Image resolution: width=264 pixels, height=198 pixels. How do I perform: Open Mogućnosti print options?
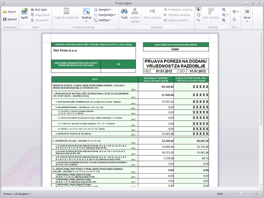coord(40,15)
